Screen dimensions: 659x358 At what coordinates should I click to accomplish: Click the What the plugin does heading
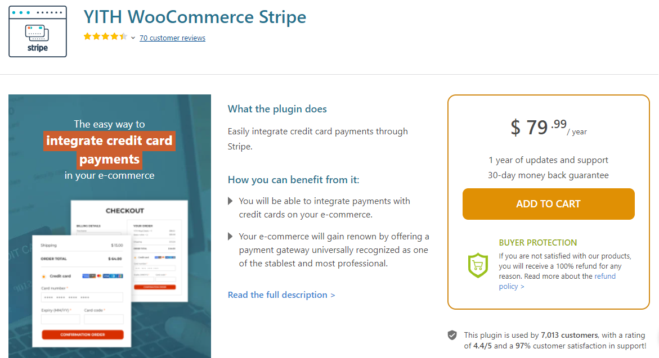(x=277, y=109)
